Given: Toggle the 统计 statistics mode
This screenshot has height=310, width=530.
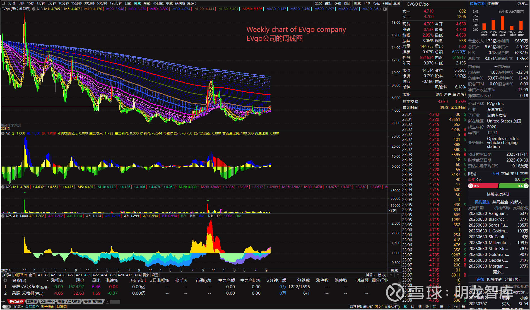Looking at the screenshot, I should [x=348, y=3].
